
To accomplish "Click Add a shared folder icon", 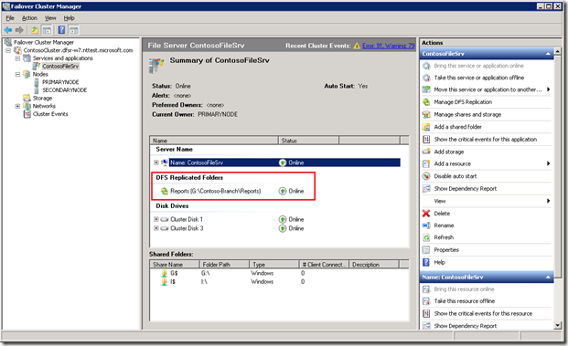I will click(426, 127).
